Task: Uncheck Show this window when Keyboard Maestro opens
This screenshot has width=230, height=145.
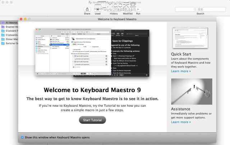Action: point(22,137)
